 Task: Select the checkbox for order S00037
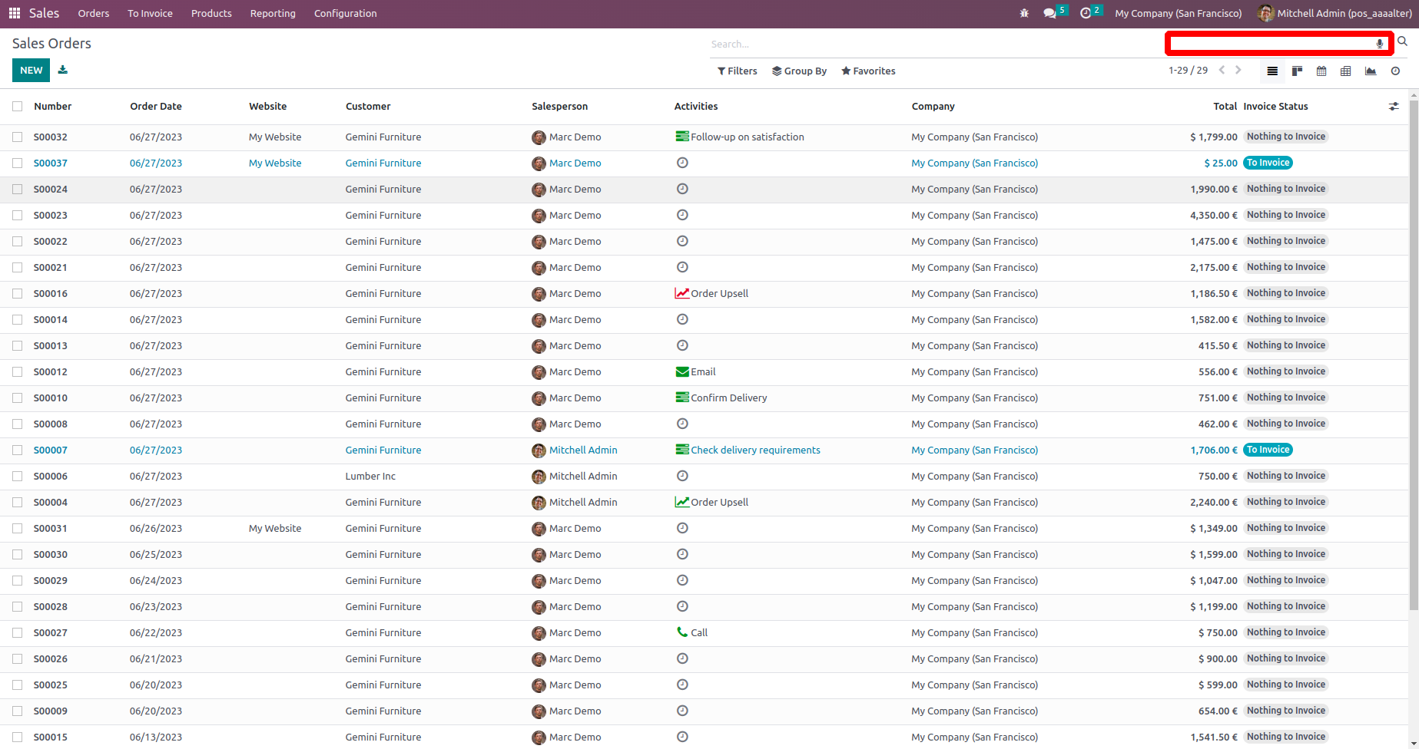click(17, 163)
